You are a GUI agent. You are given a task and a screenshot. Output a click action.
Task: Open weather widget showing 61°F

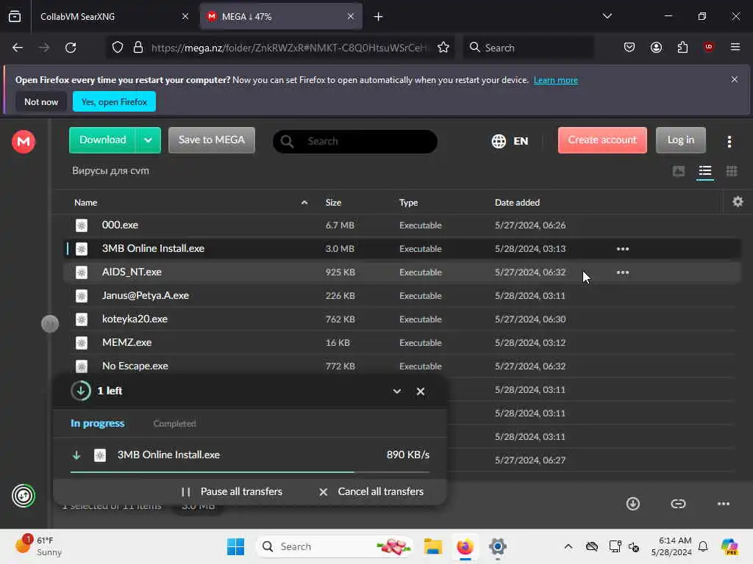[38, 546]
